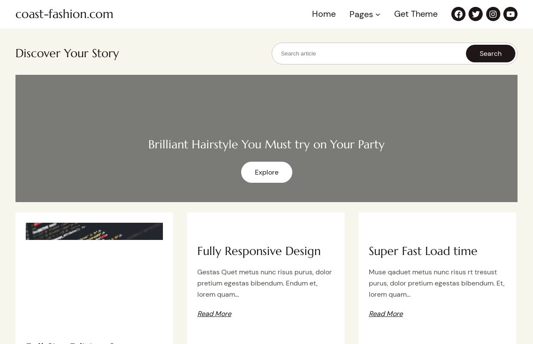The width and height of the screenshot is (533, 344).
Task: Click the coast-fashion.com site title
Action: coord(64,14)
